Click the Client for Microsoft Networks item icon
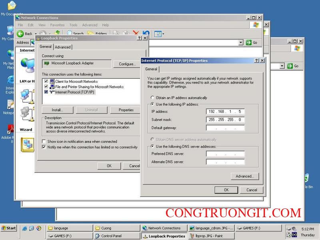Image resolution: width=320 pixels, height=240 pixels. [x=52, y=81]
